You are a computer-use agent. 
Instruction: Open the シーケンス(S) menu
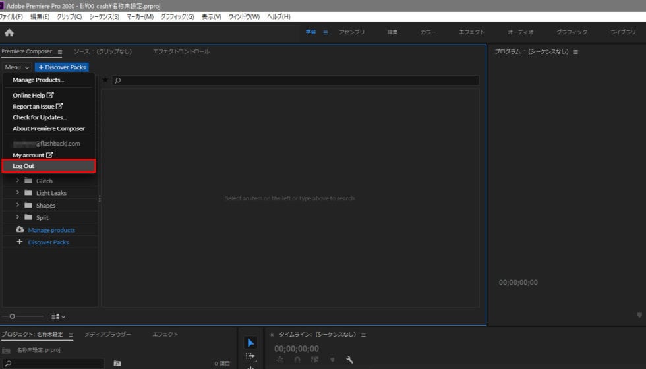104,17
